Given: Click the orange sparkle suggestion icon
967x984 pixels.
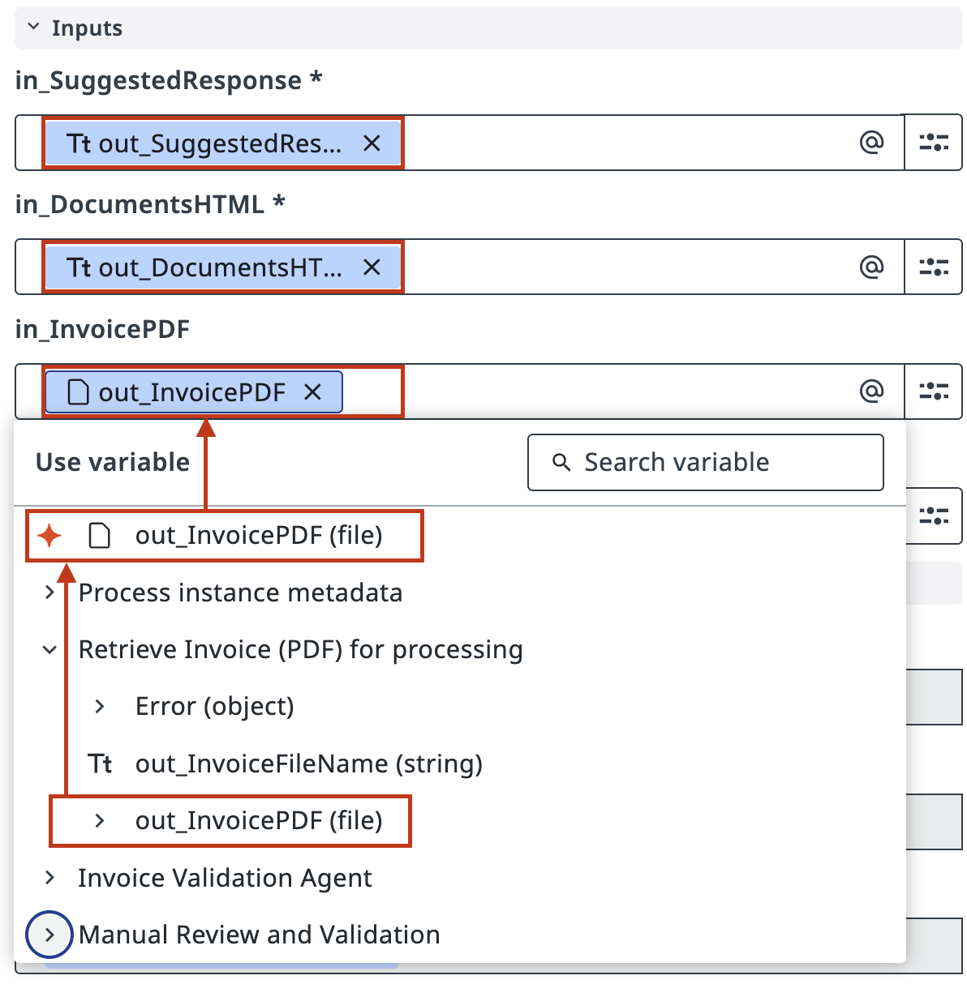Looking at the screenshot, I should (49, 535).
